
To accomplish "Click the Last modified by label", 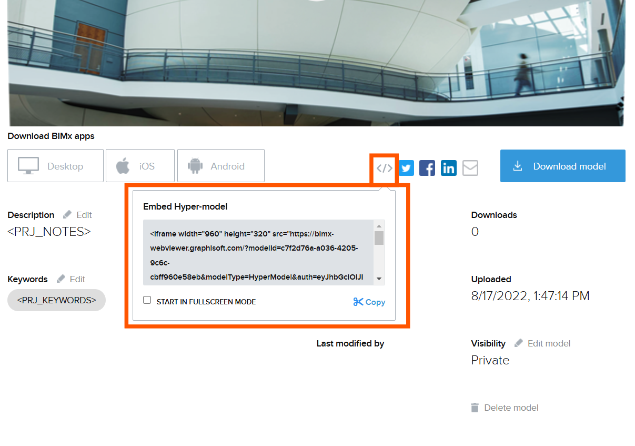I will tap(350, 343).
